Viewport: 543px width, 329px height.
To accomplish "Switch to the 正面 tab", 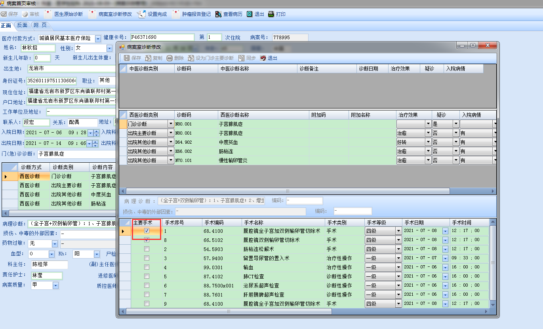I will [6, 25].
